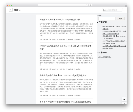The width and height of the screenshot is (133, 112).
Task: Click author icon under 纯爱猫耳 post
Action: (50, 39)
